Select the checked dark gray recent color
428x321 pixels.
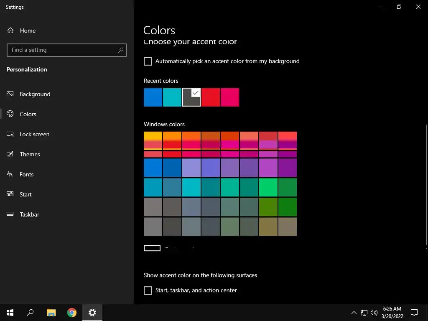(191, 97)
